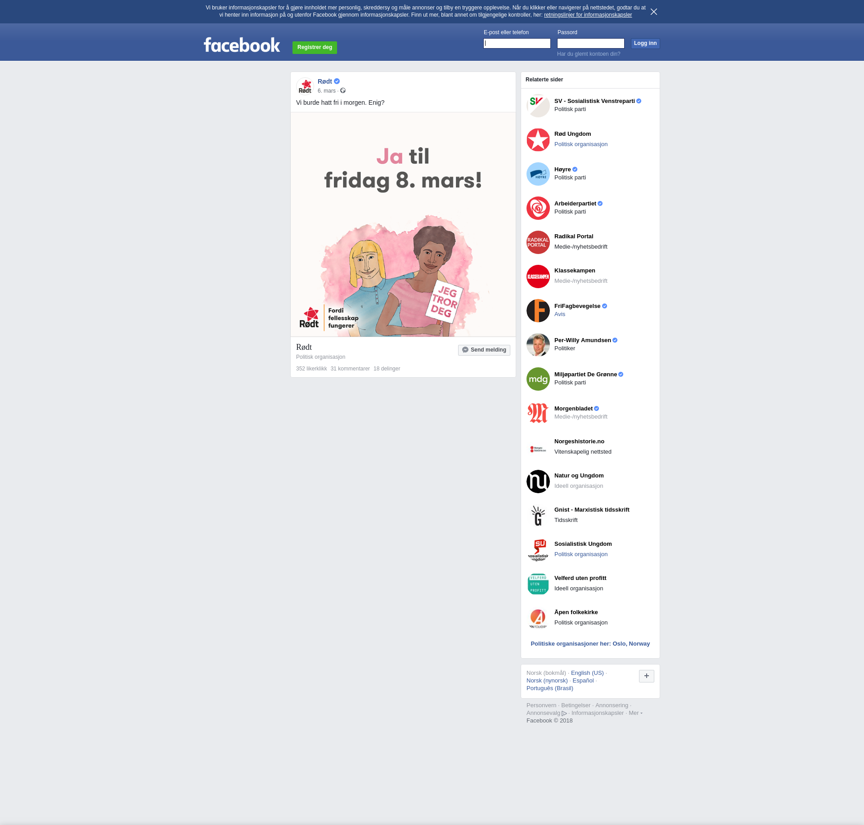864x825 pixels.
Task: Click the Logg inn button
Action: click(645, 44)
